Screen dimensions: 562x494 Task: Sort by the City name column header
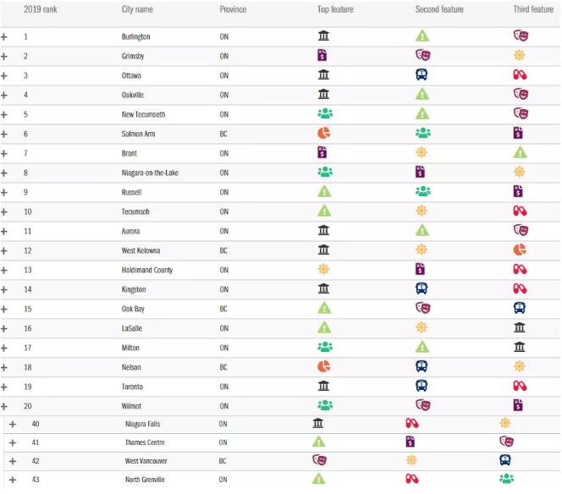click(139, 9)
